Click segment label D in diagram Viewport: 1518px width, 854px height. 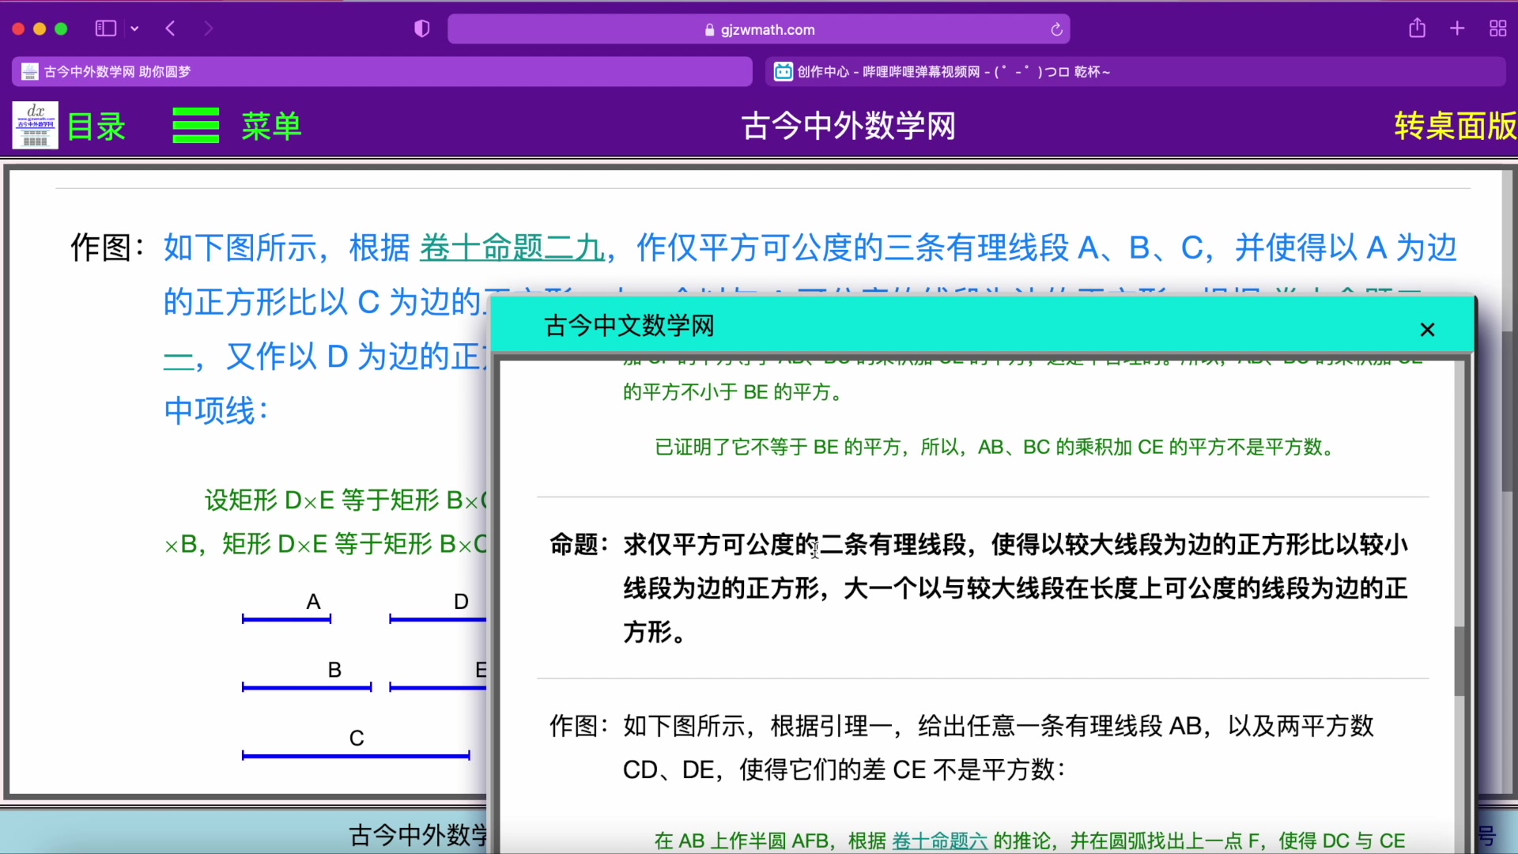click(x=461, y=602)
